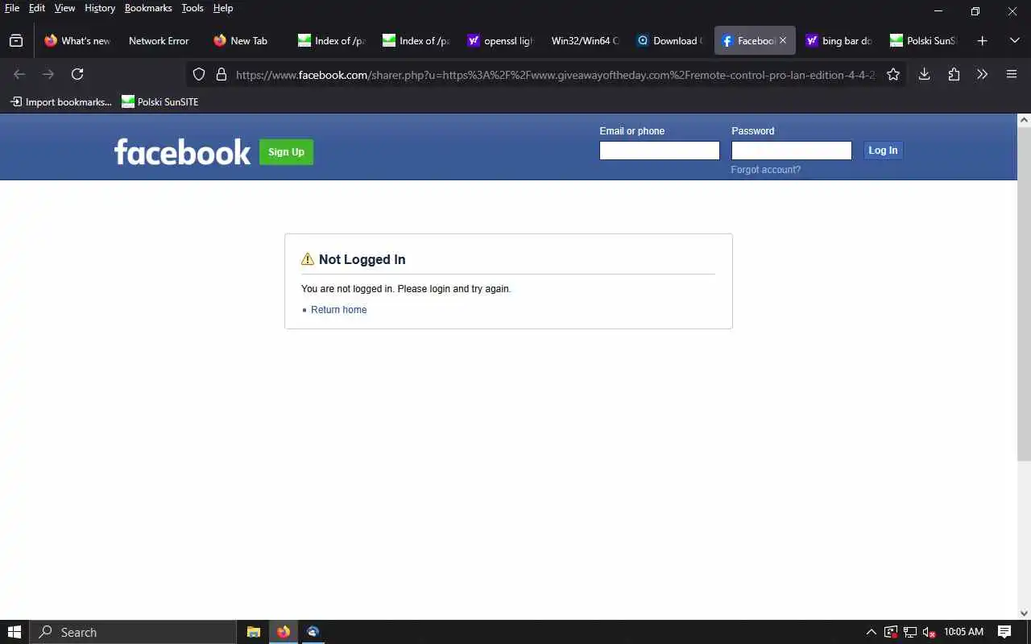
Task: Bookmark this page with the star icon
Action: (x=893, y=75)
